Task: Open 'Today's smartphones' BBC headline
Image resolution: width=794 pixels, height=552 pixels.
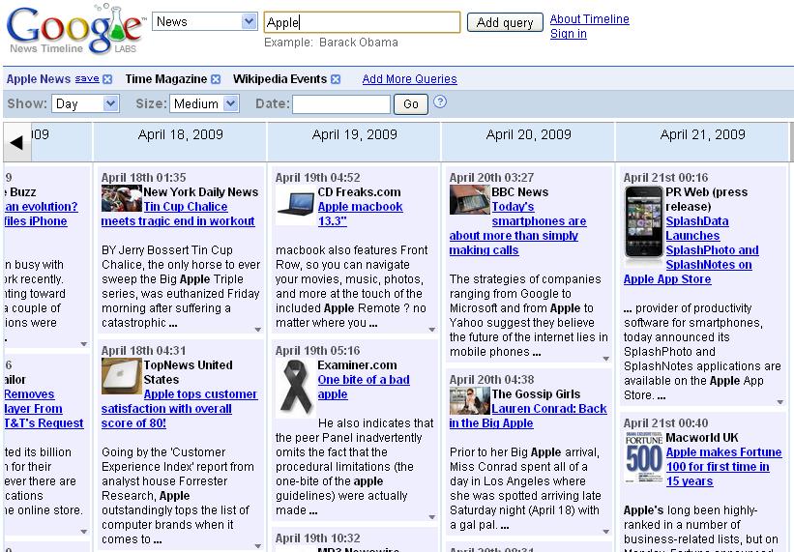Action: 517,229
